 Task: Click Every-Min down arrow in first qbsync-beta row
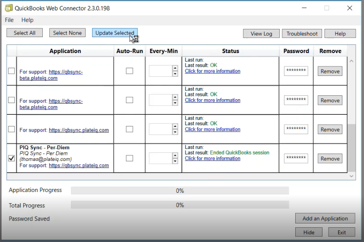pos(175,74)
